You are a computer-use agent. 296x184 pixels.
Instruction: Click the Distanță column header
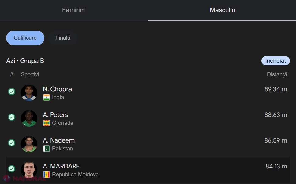click(x=277, y=74)
